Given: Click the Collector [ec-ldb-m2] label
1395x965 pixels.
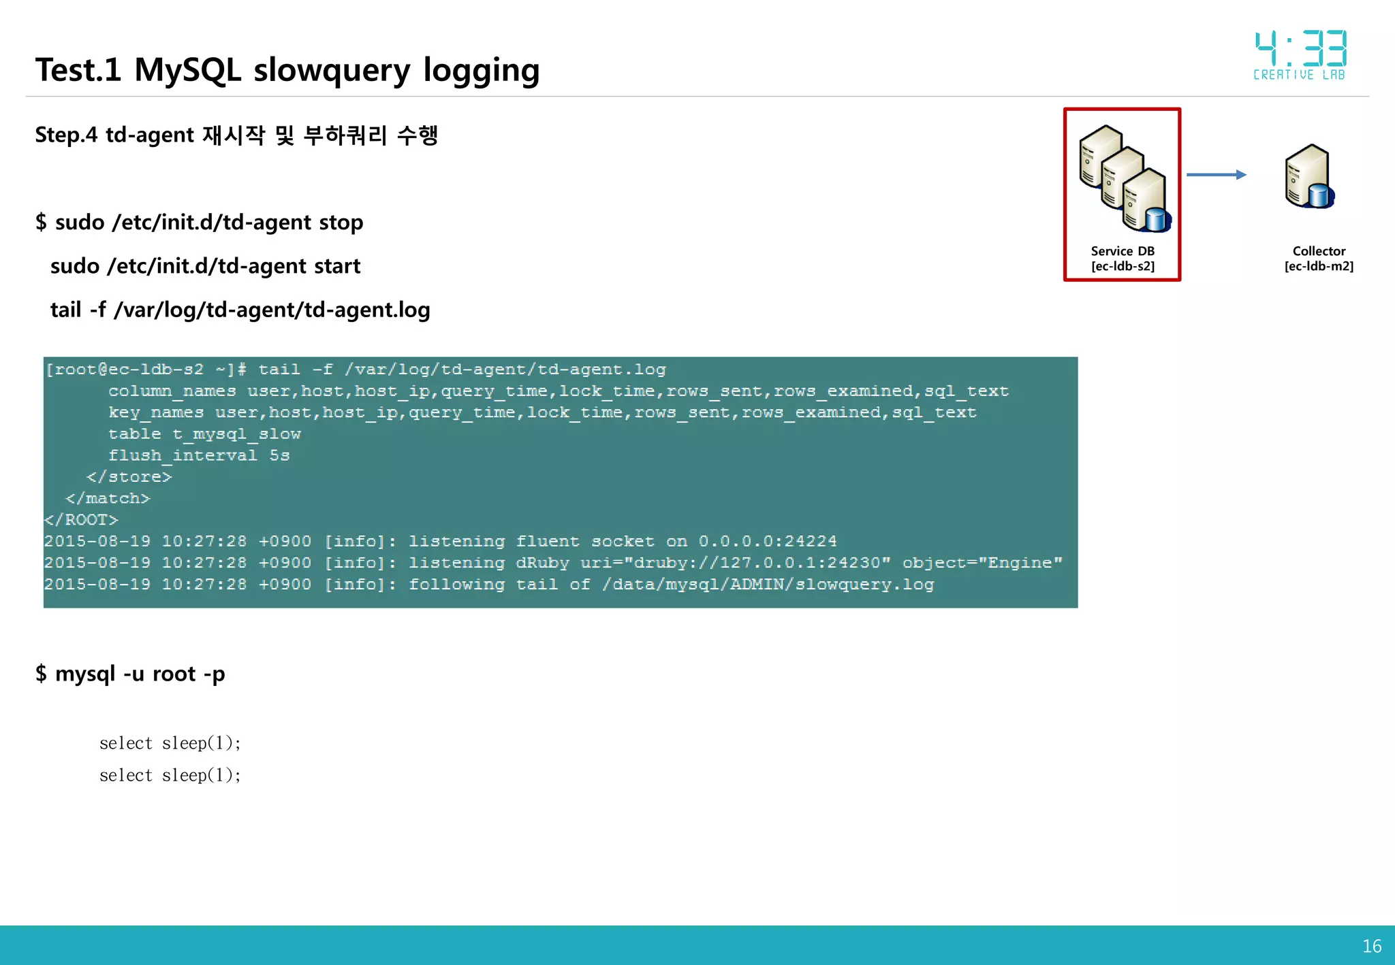Looking at the screenshot, I should point(1319,259).
